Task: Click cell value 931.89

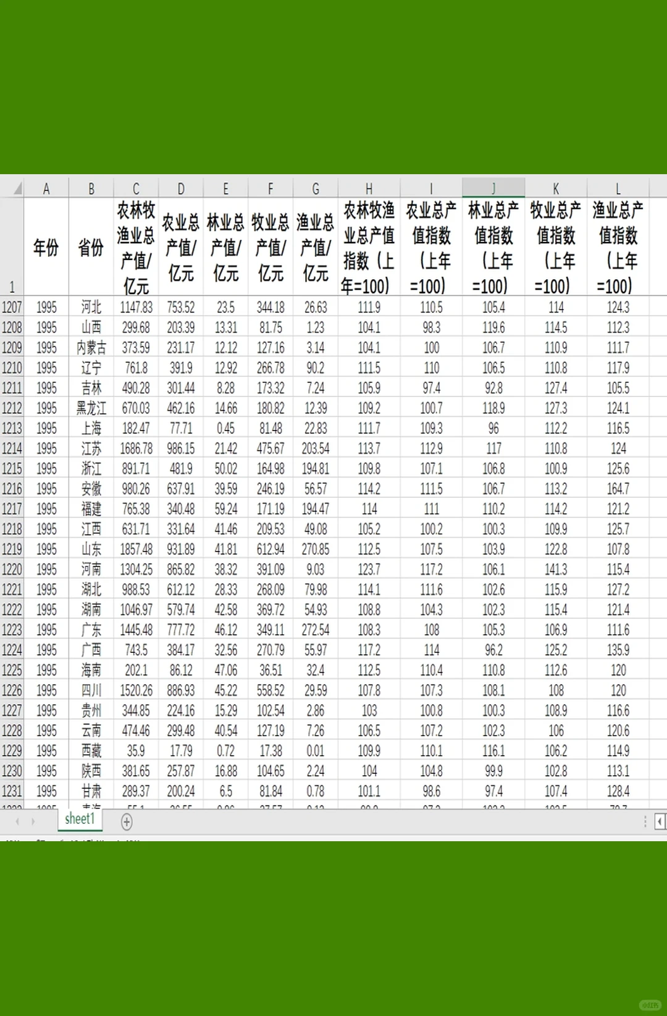Action: (x=181, y=549)
